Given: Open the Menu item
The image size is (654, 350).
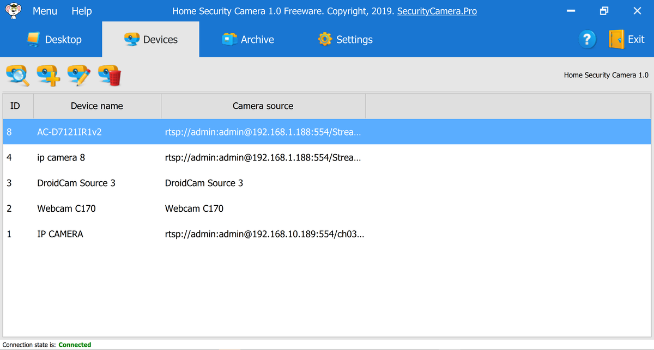Looking at the screenshot, I should coord(44,10).
